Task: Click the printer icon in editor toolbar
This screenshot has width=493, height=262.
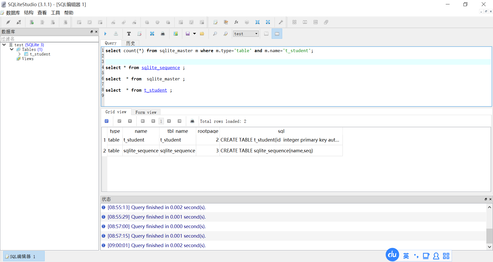Action: 163,34
